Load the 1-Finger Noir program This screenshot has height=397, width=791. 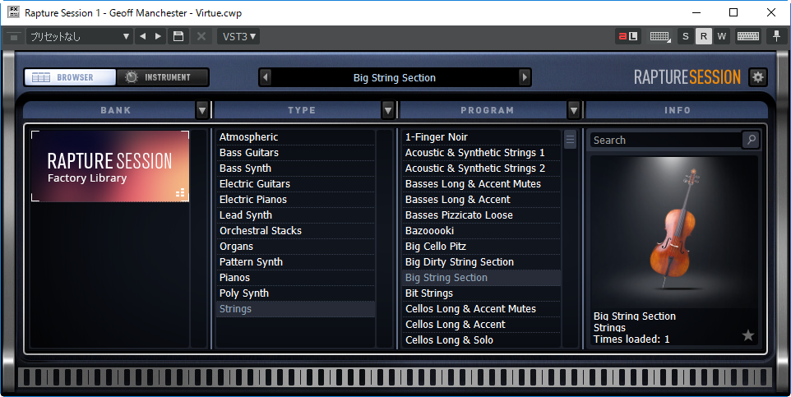(482, 136)
